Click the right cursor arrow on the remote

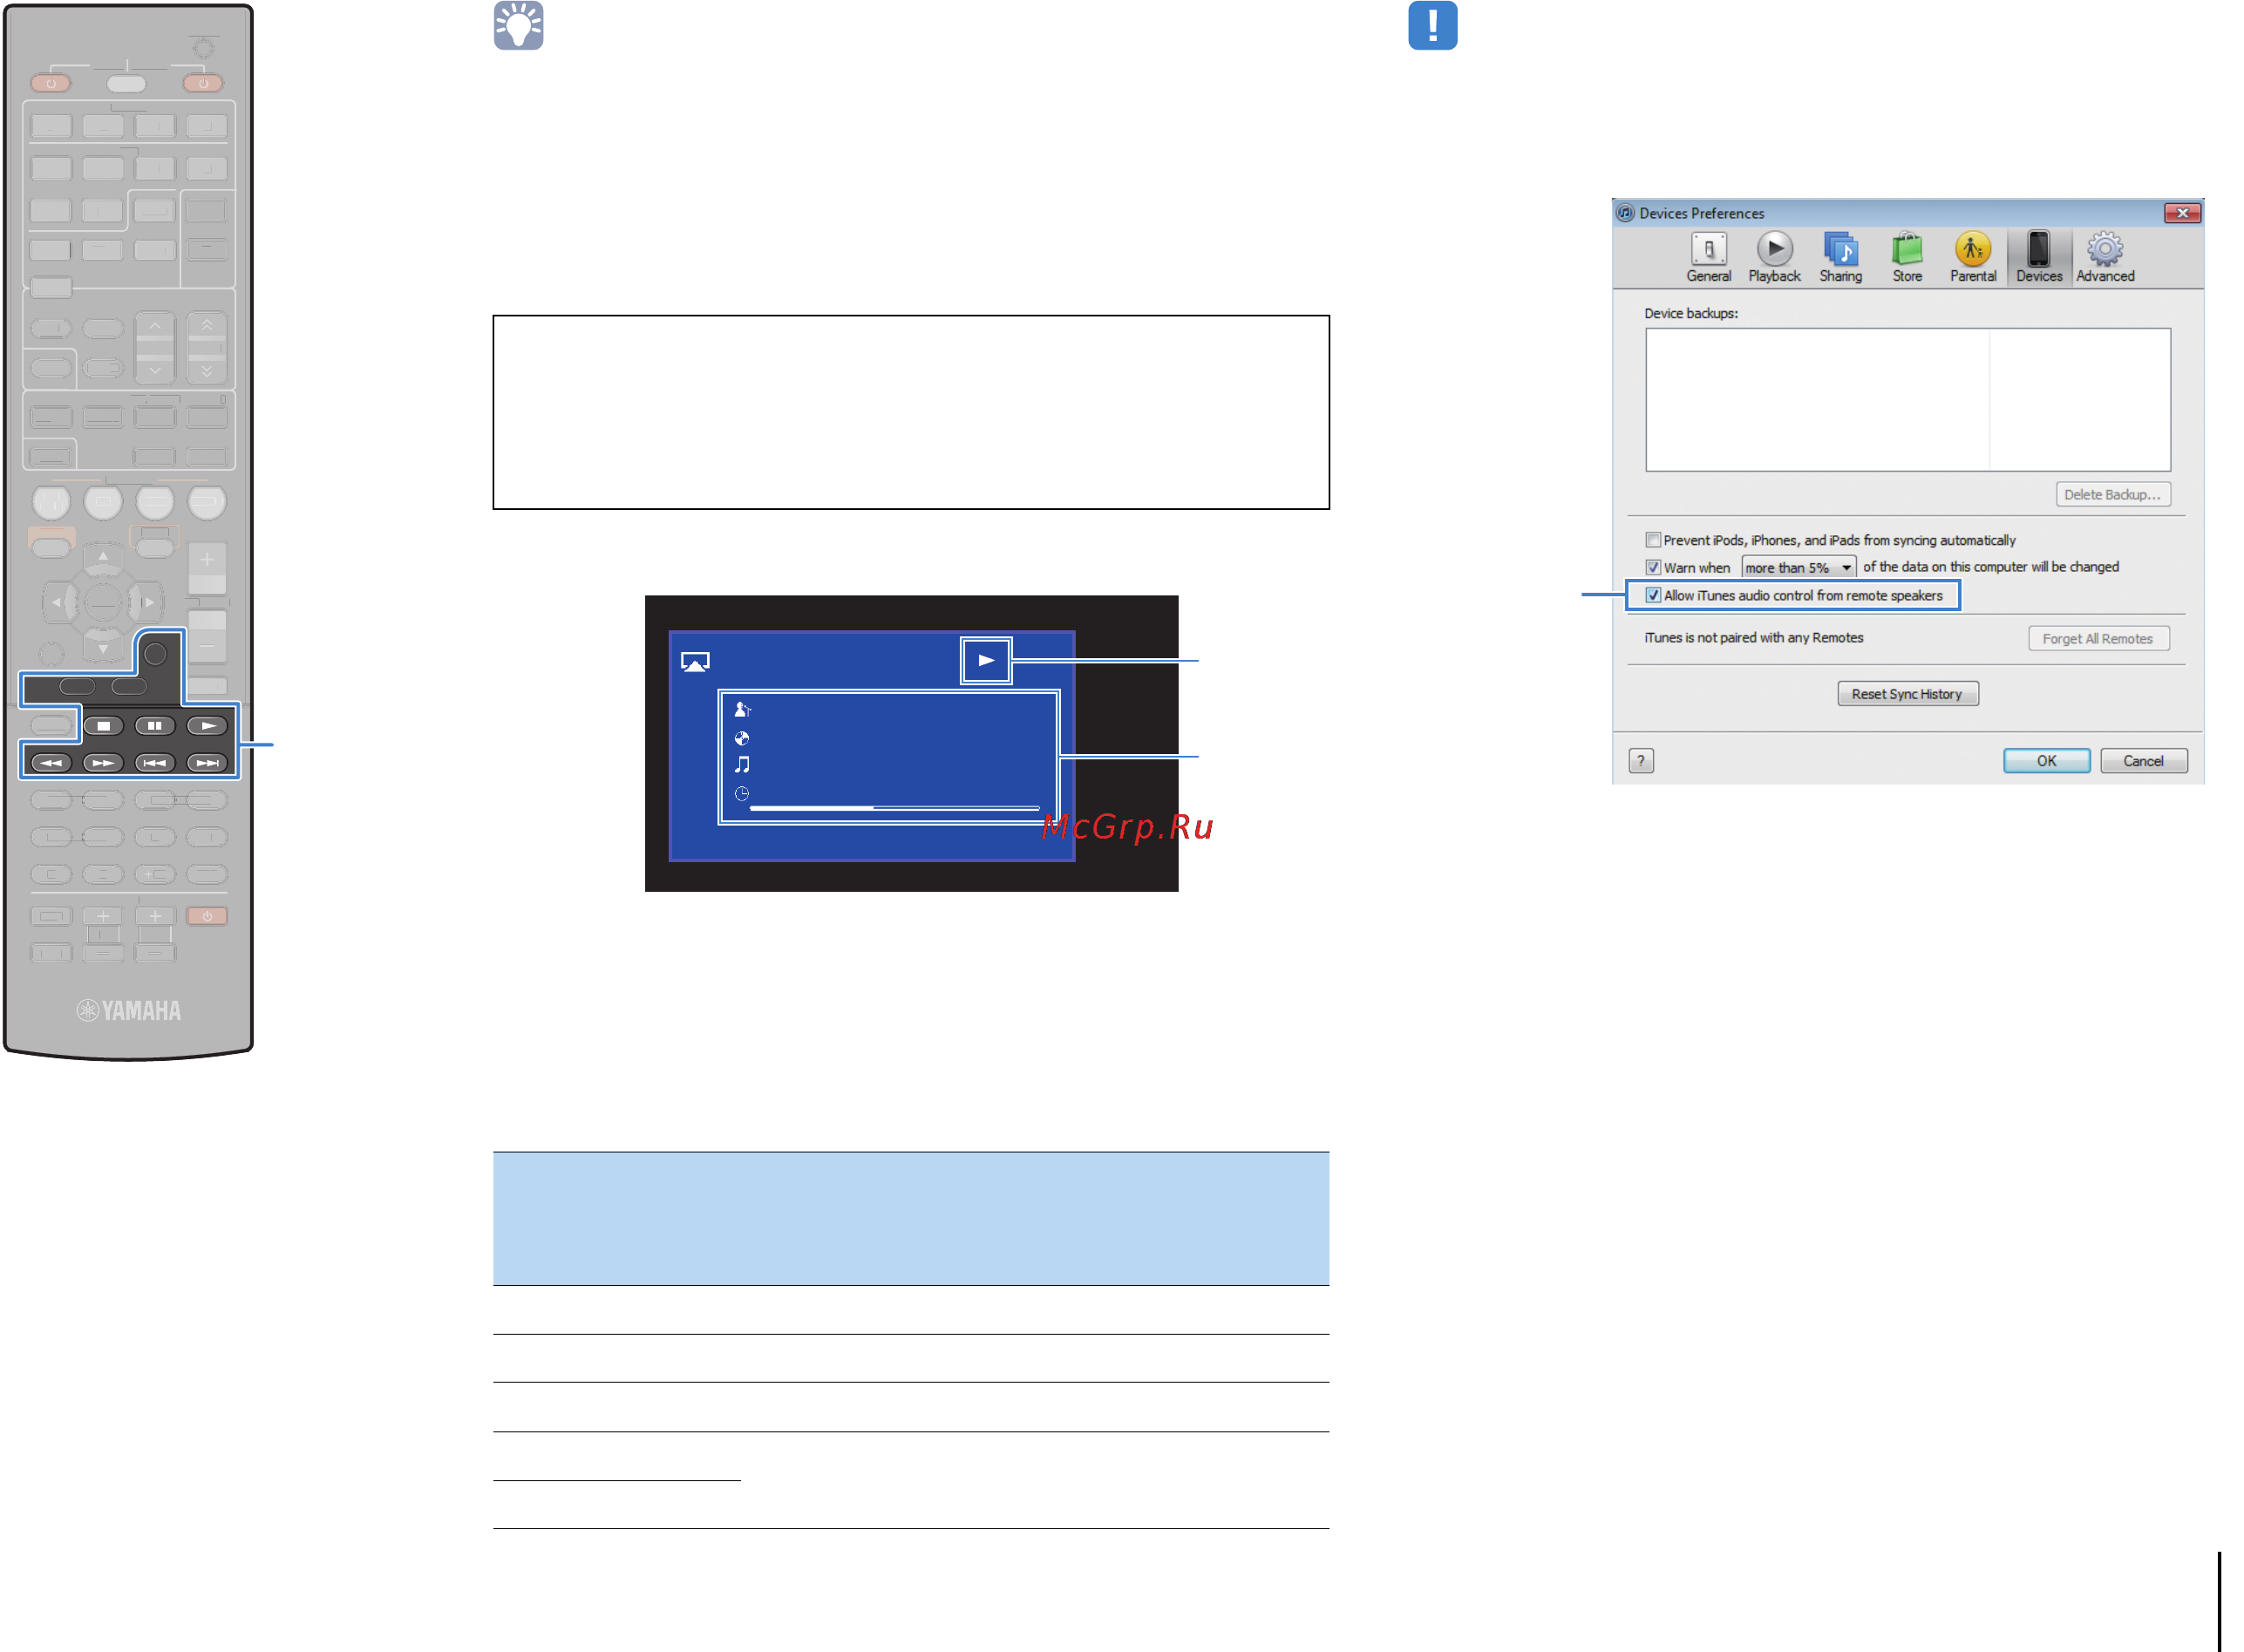pos(149,602)
